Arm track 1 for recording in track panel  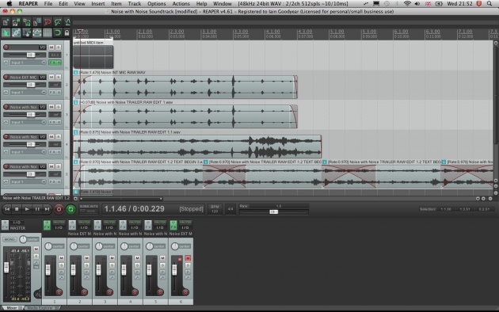[x=6, y=47]
